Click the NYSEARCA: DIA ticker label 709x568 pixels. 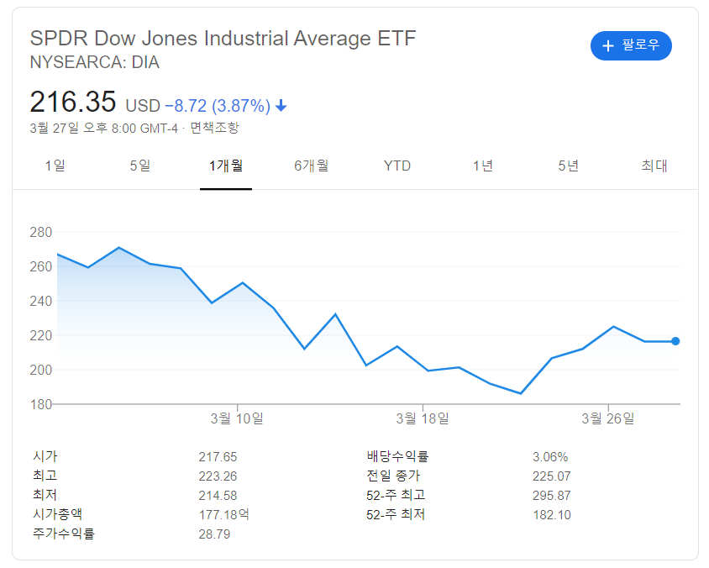95,62
